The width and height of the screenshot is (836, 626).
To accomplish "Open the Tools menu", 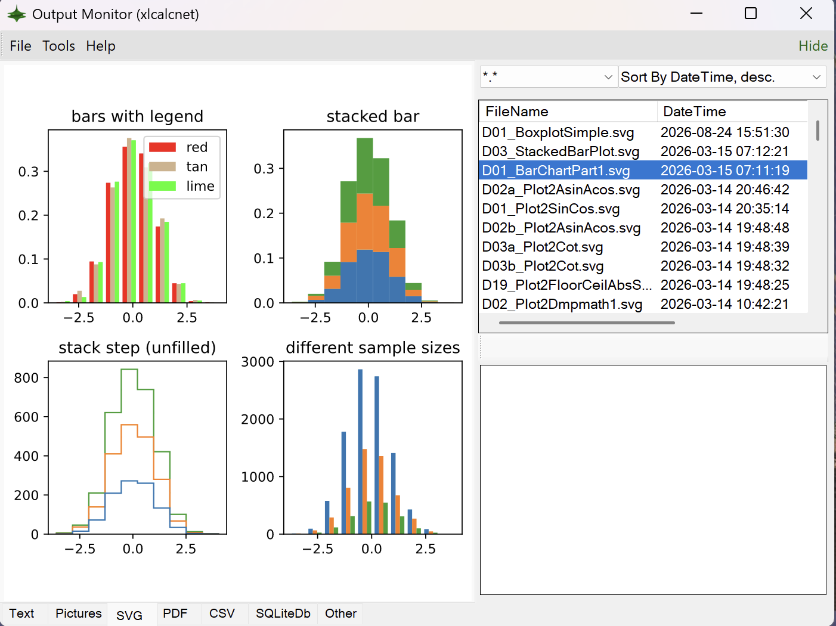I will coord(58,46).
